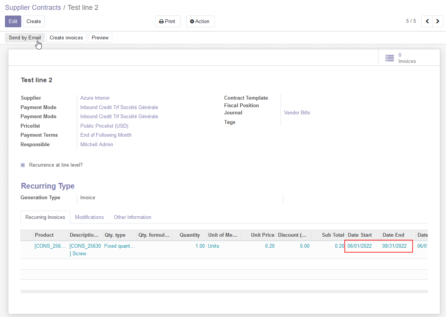
Task: Open the Print menu
Action: point(168,21)
